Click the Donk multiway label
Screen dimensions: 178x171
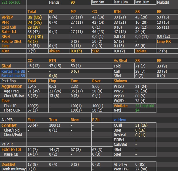(14, 169)
